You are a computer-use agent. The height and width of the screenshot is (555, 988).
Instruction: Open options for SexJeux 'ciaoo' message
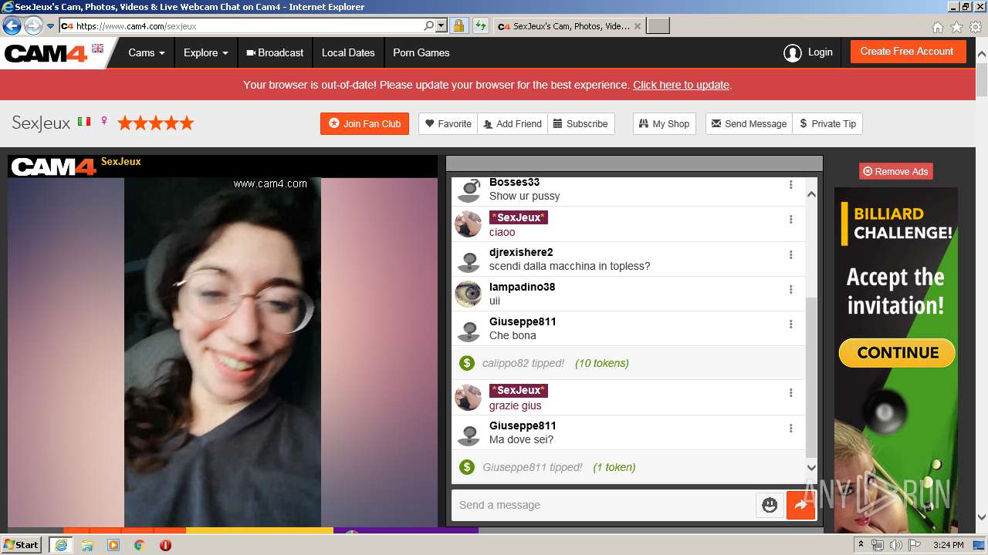tap(790, 220)
